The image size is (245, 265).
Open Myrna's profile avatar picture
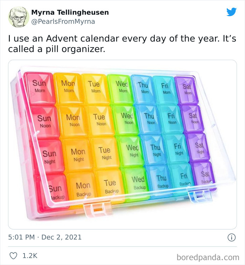19,16
